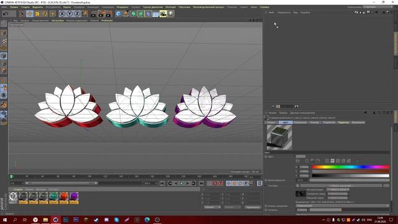398x224 pixels.
Task: Step to next frame
Action: click(187, 184)
